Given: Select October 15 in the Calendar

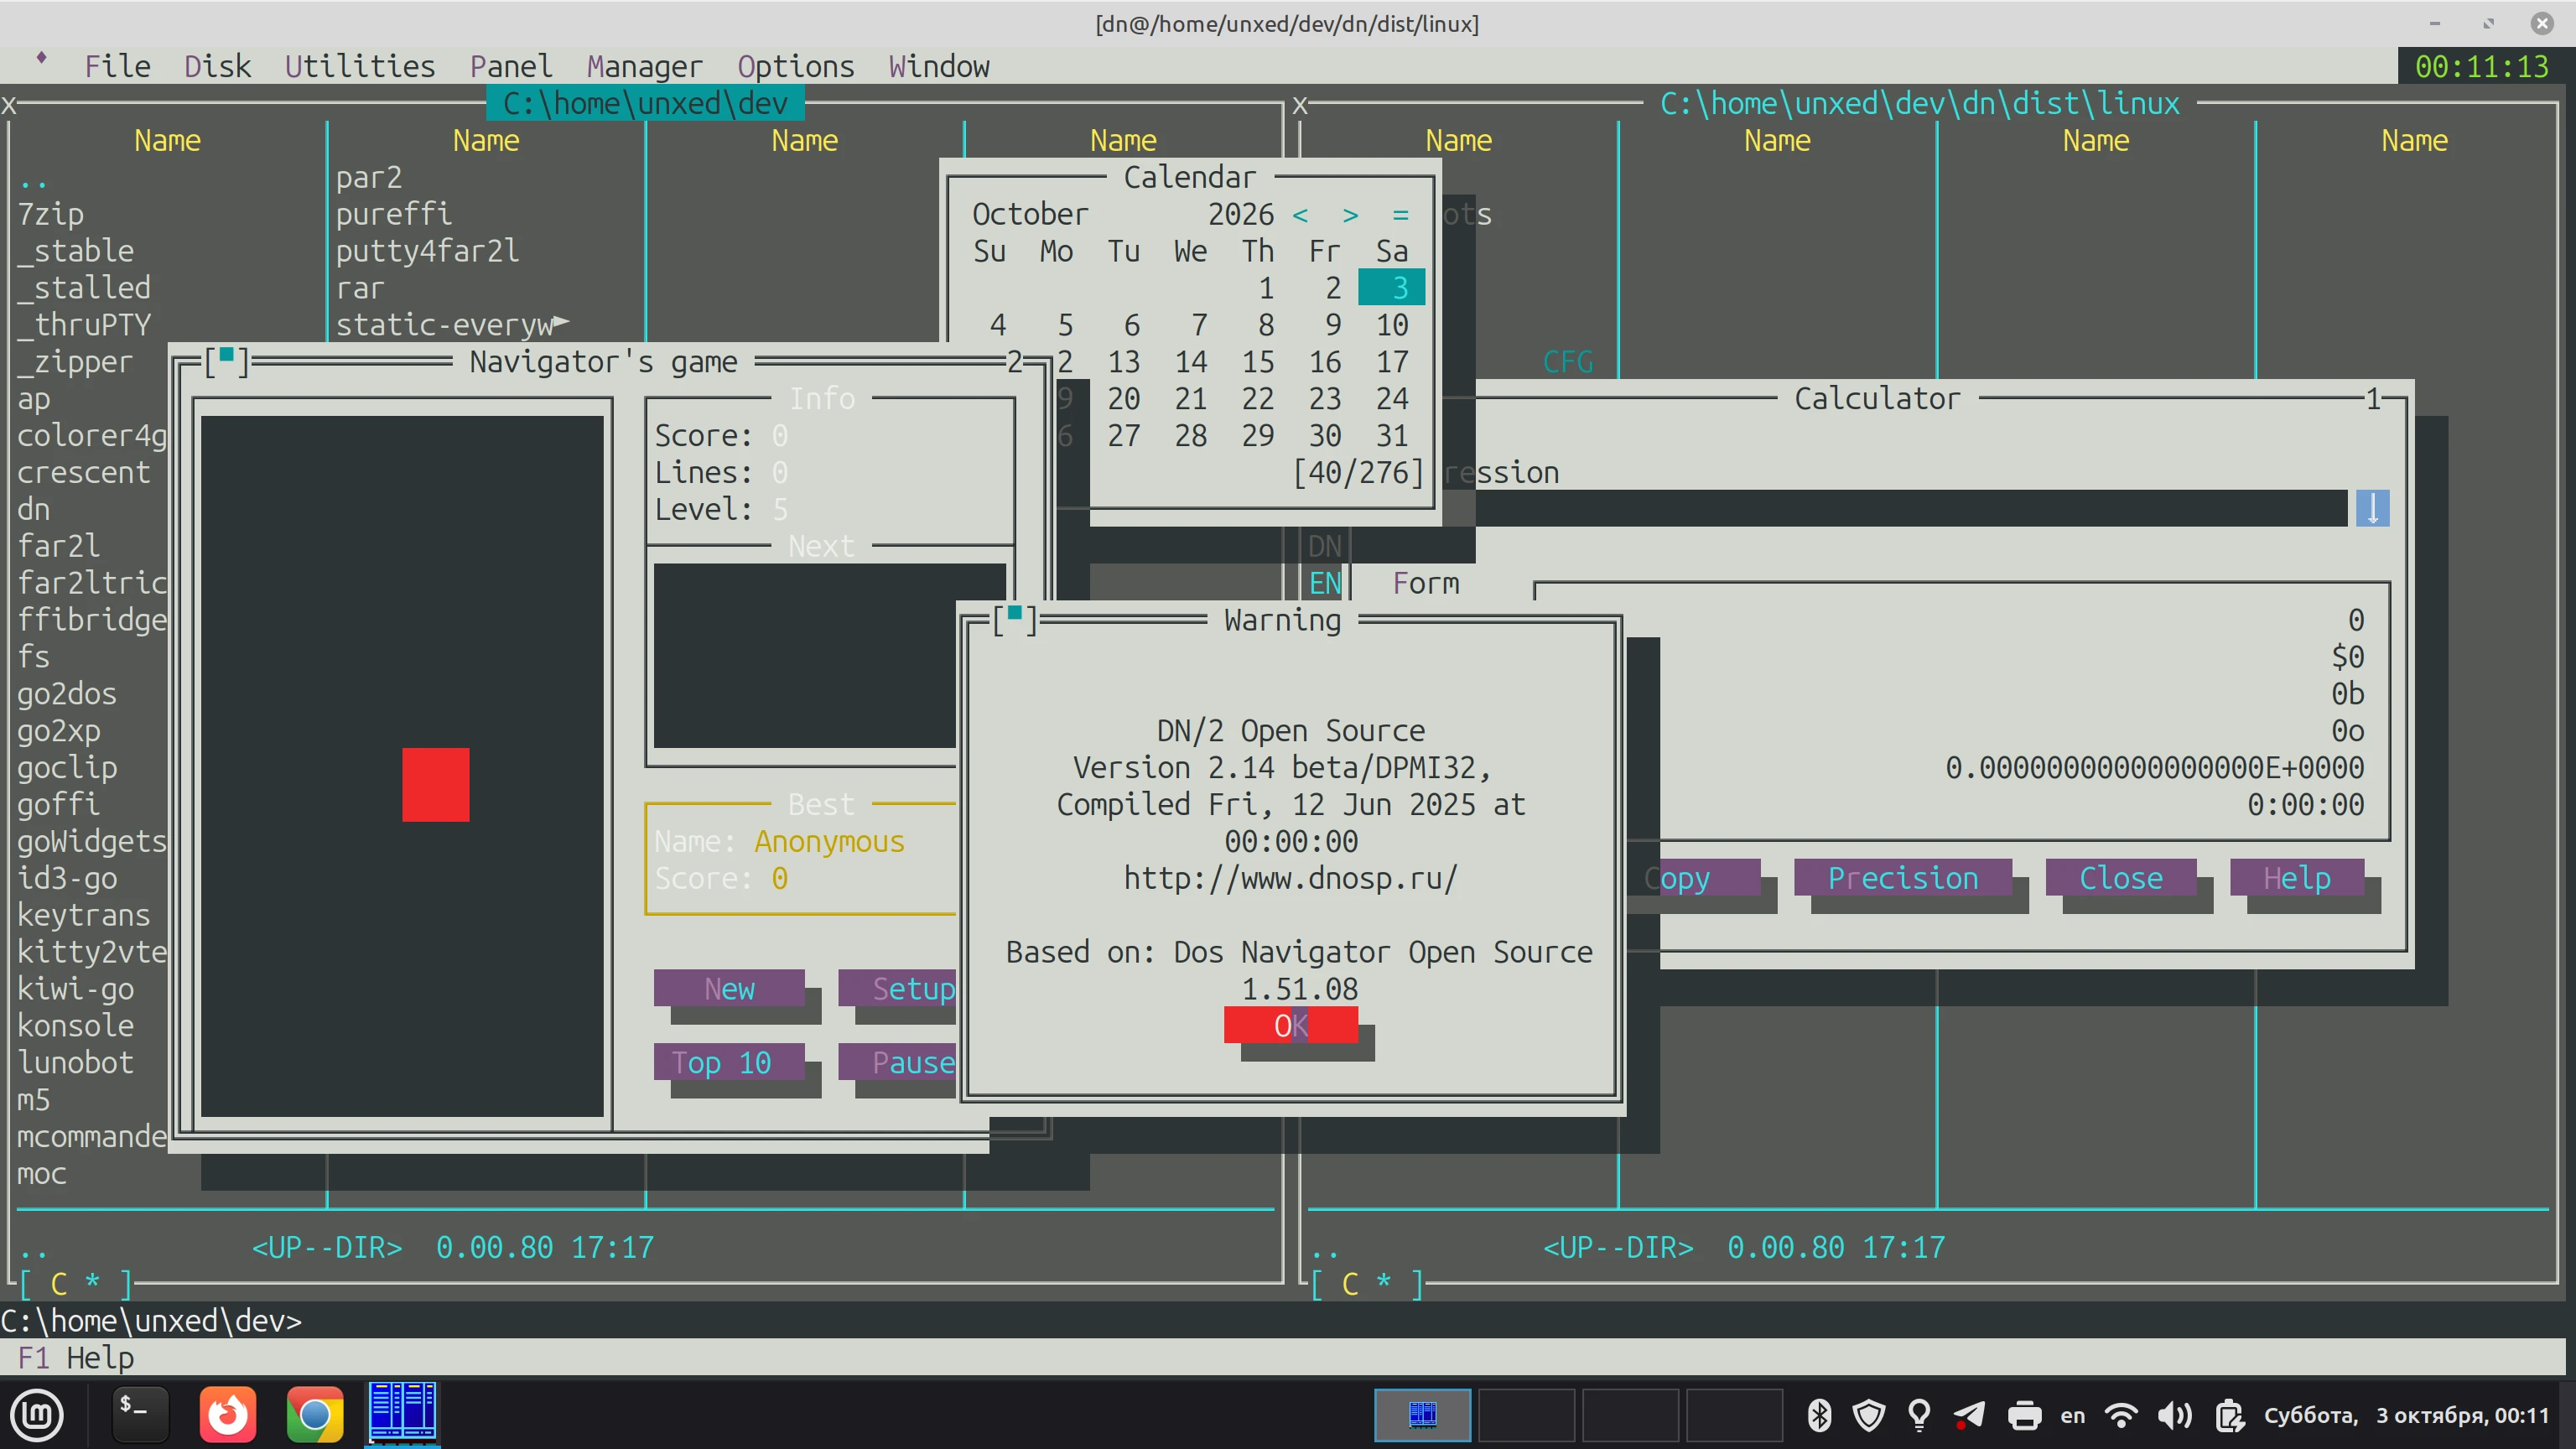Looking at the screenshot, I should click(1258, 362).
